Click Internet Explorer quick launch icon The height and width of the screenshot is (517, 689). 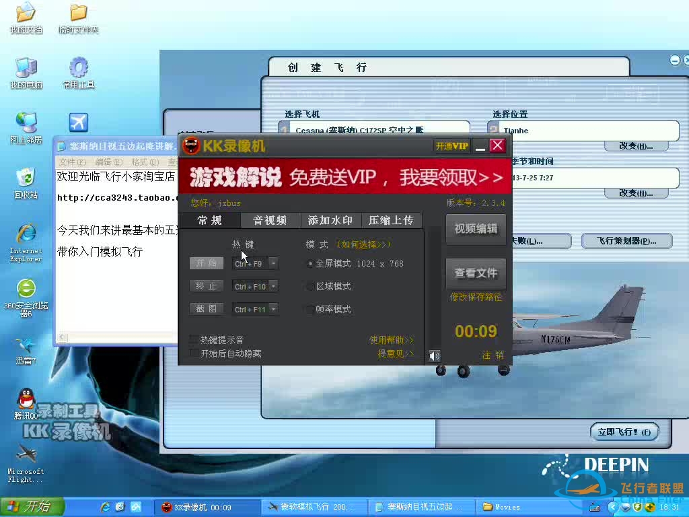click(x=106, y=507)
